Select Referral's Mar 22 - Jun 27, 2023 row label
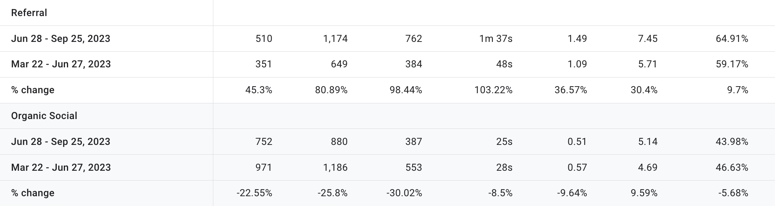The image size is (775, 206). [61, 64]
